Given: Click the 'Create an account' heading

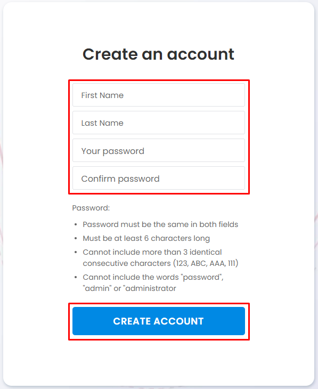Looking at the screenshot, I should [158, 54].
